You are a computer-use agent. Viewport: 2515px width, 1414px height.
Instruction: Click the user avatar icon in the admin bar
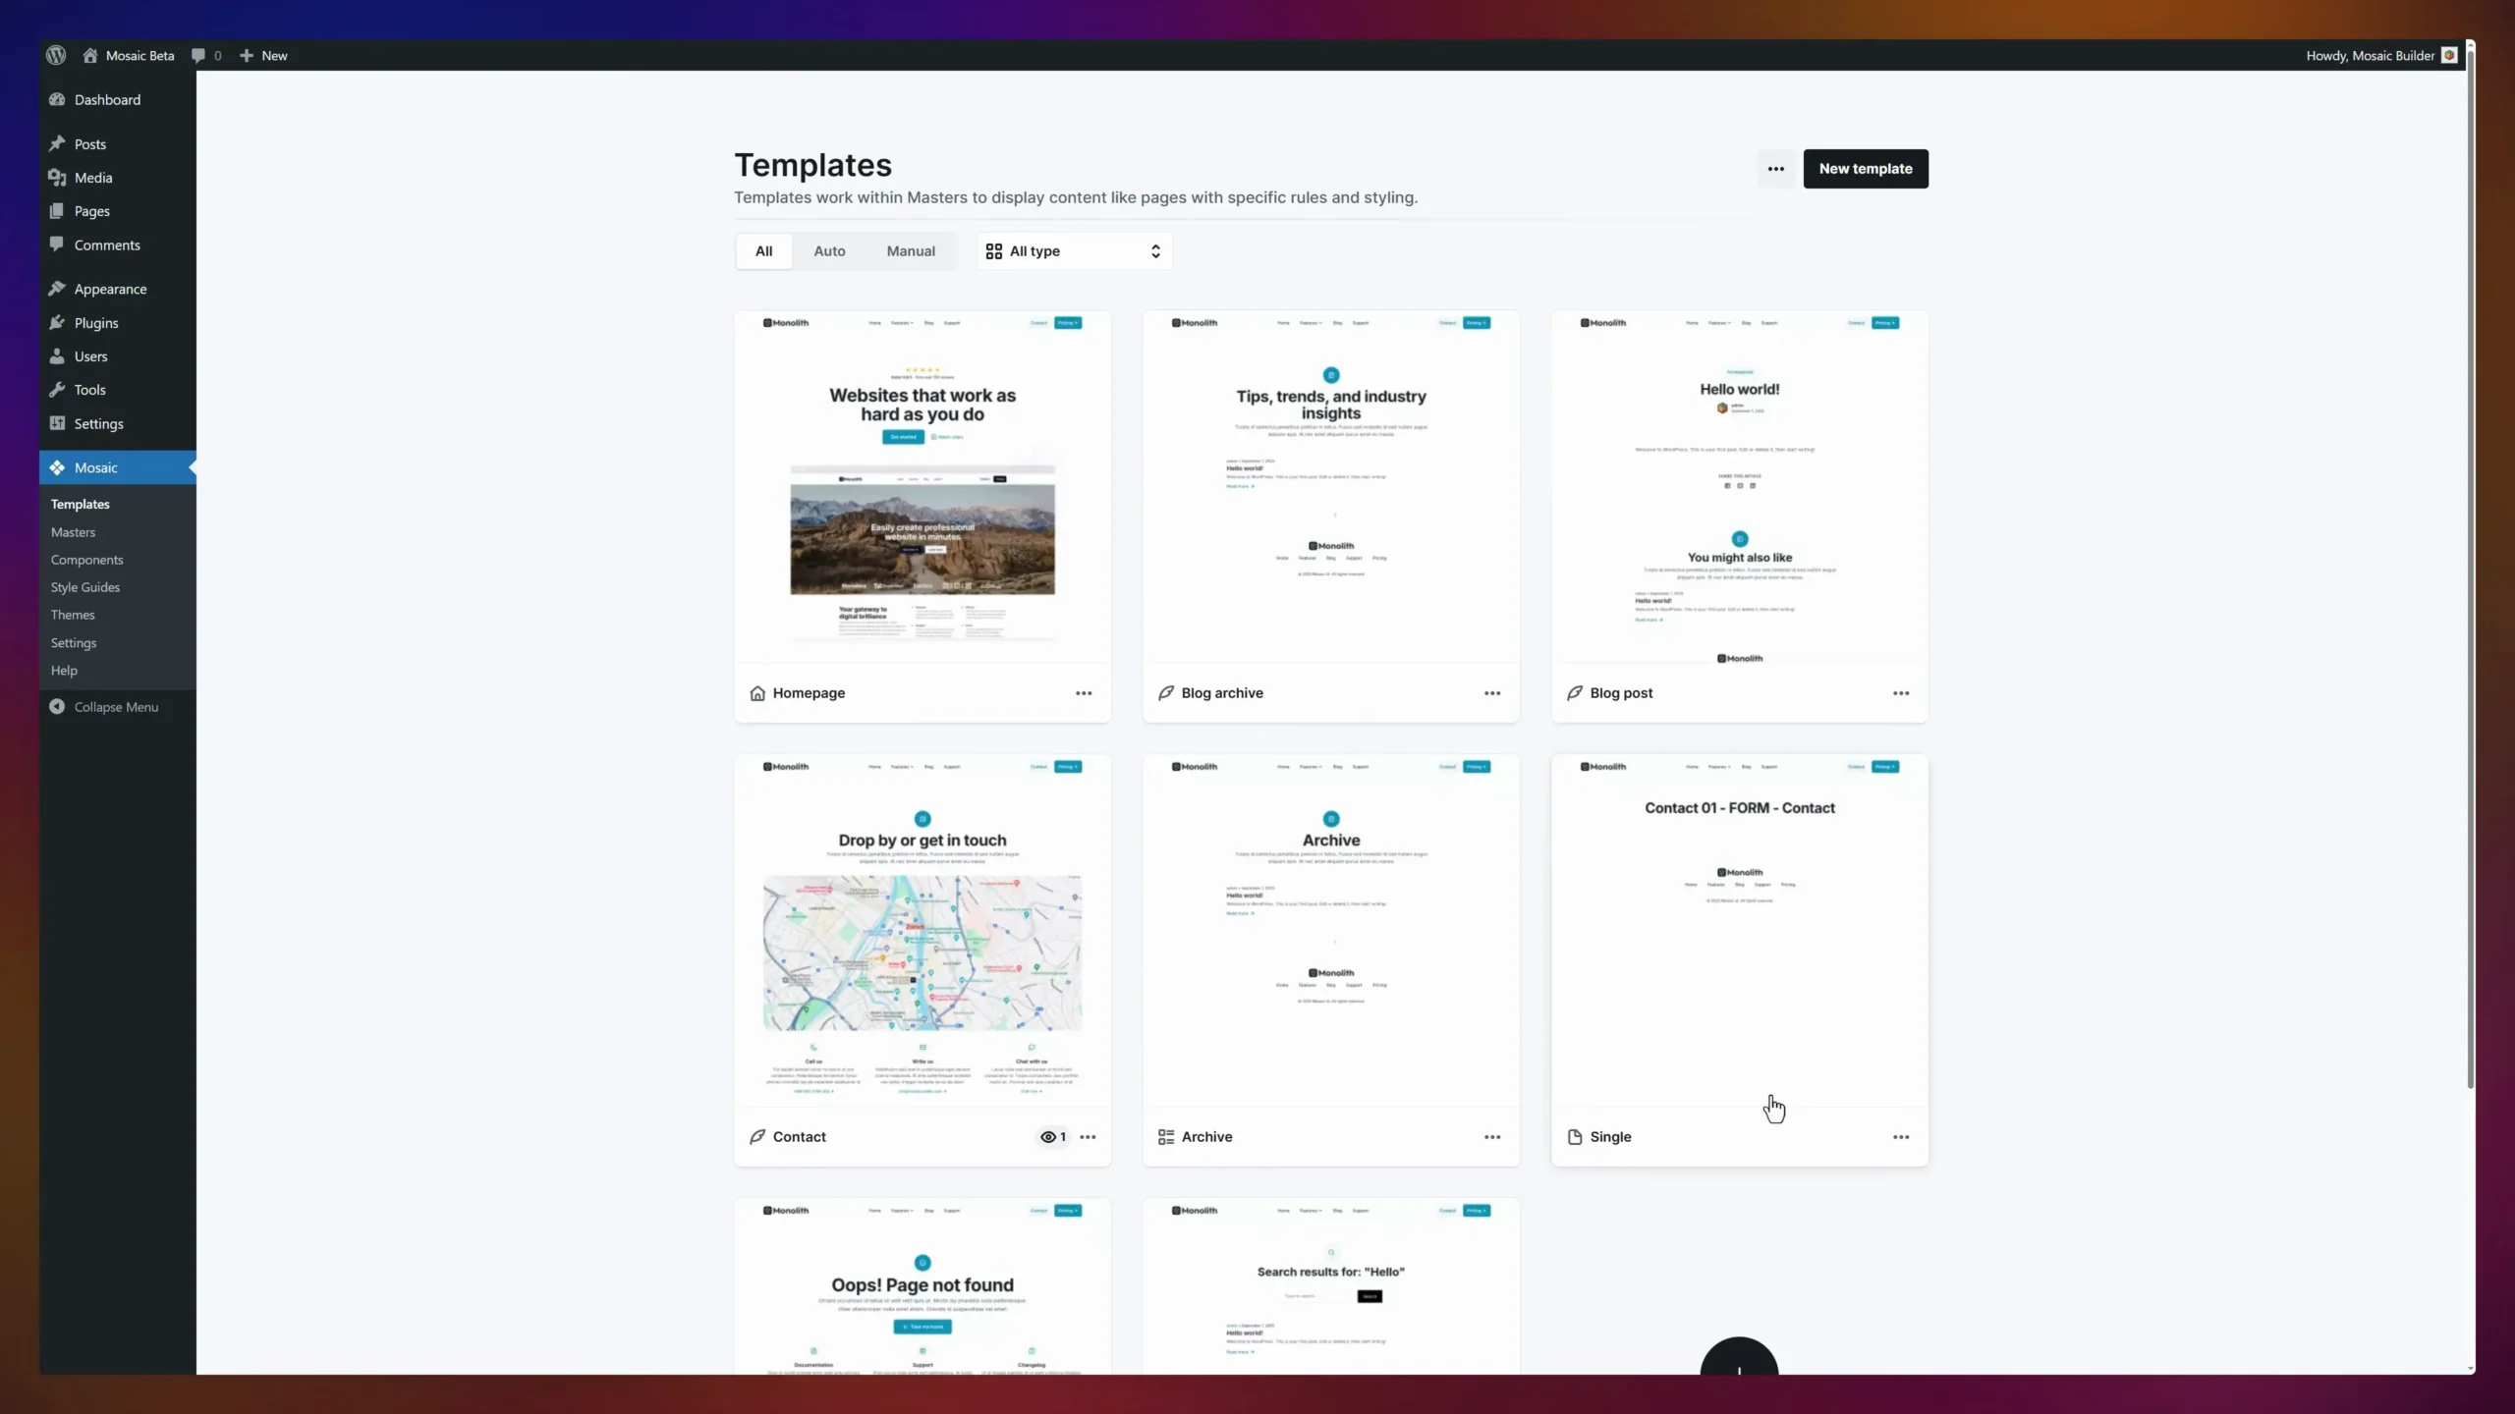(x=2449, y=56)
